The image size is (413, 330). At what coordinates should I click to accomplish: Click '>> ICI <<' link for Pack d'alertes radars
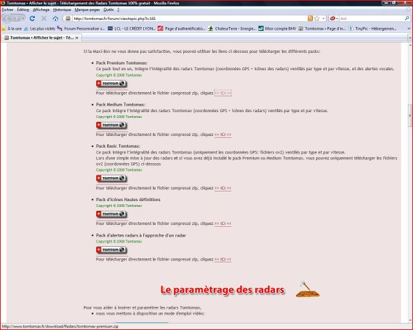point(223,260)
